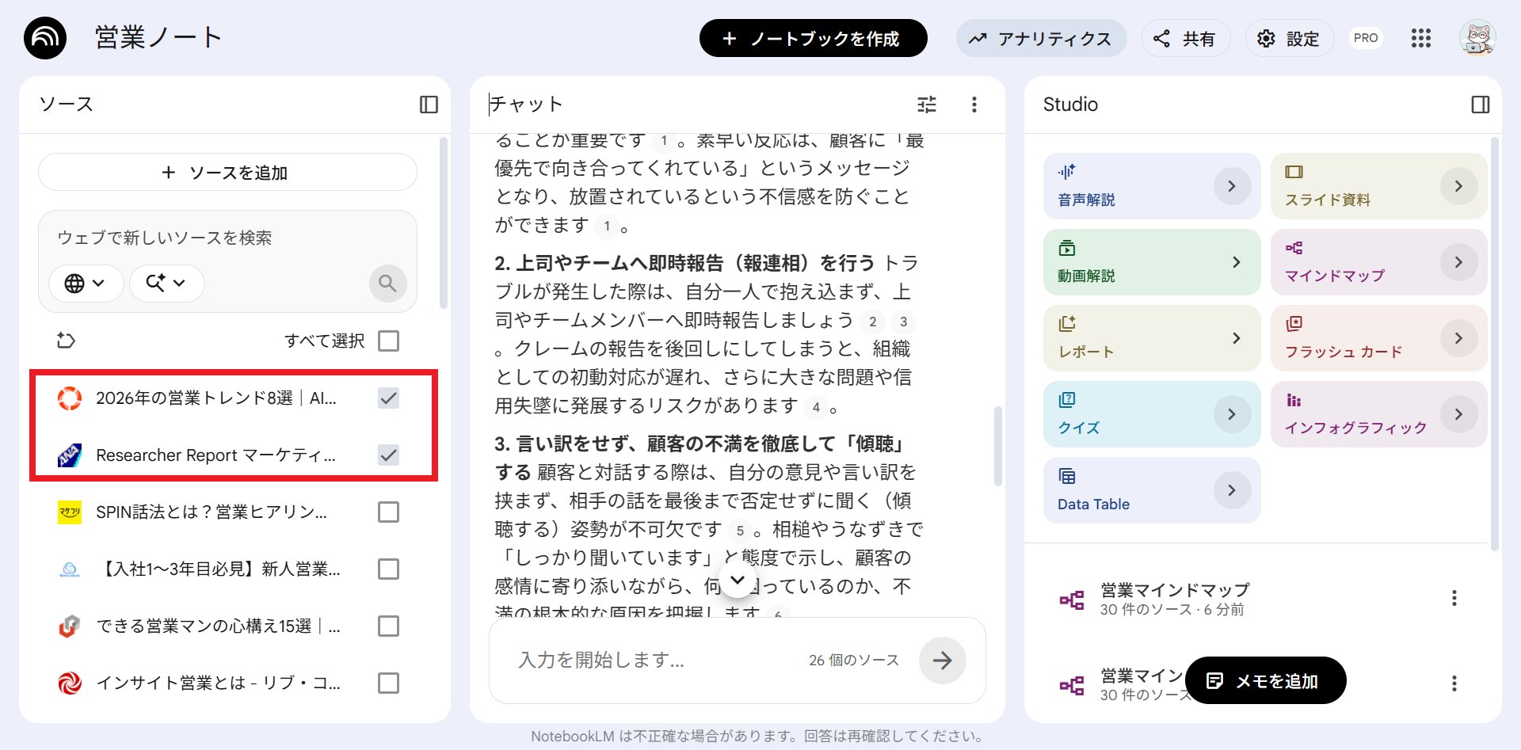Image resolution: width=1521 pixels, height=750 pixels.
Task: Expand レポート options chevron
Action: click(1236, 338)
